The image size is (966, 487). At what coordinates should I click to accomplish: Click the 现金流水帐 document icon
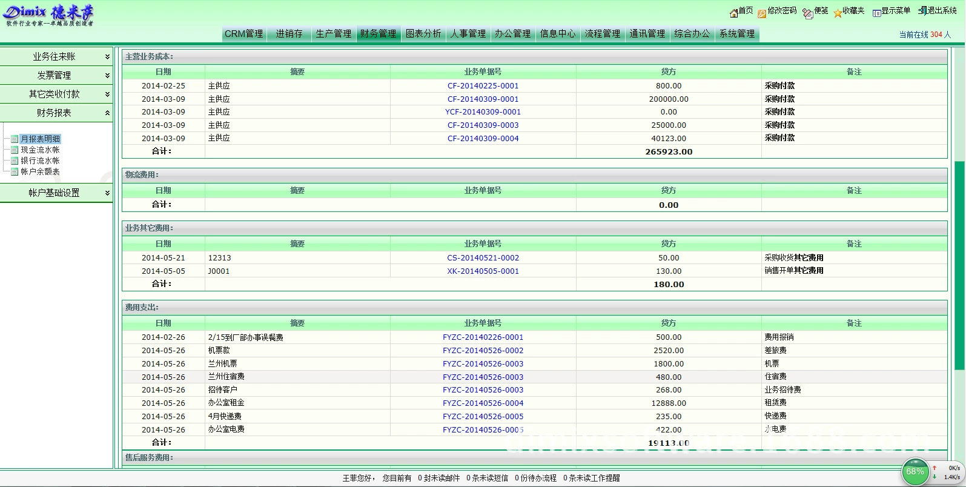click(x=15, y=150)
